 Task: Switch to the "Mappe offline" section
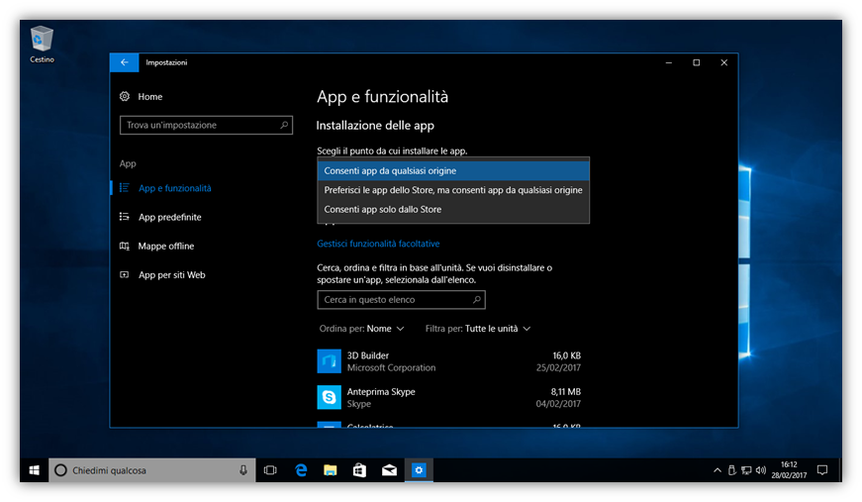165,246
